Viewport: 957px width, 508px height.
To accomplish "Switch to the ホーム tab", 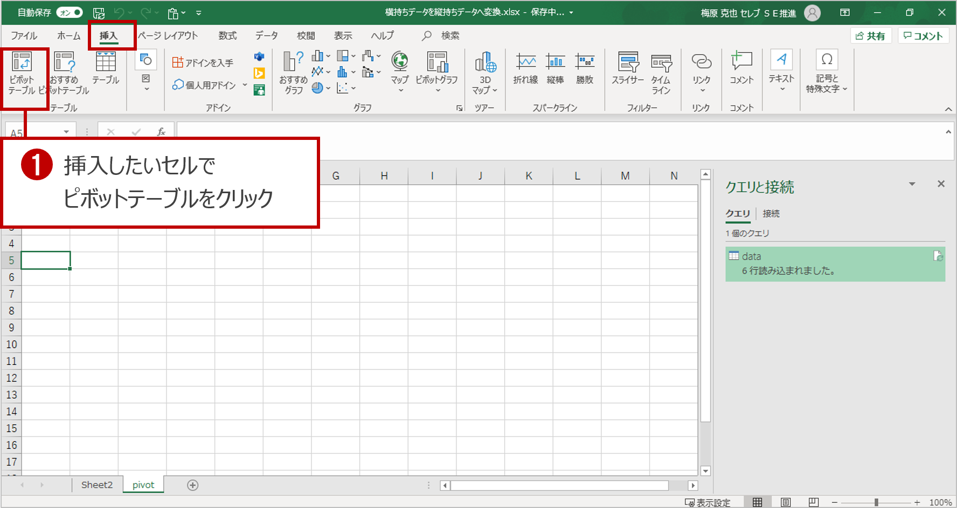I will click(x=68, y=36).
